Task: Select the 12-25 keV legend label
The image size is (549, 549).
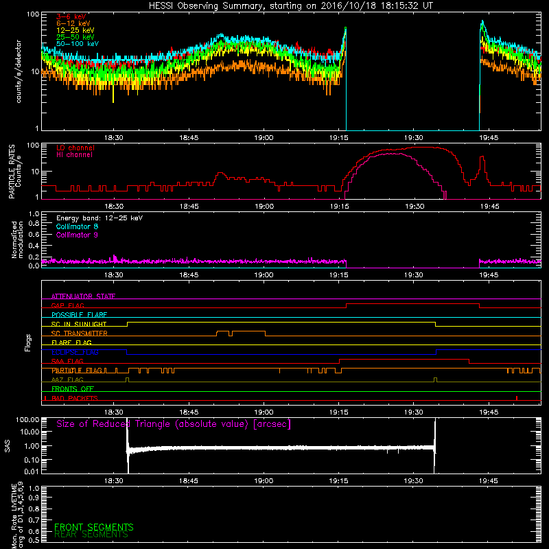Action: click(75, 30)
